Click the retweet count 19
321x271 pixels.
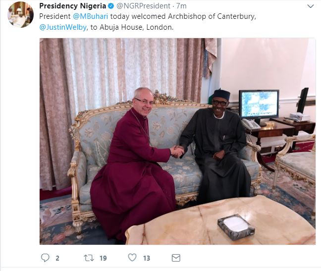(x=103, y=258)
